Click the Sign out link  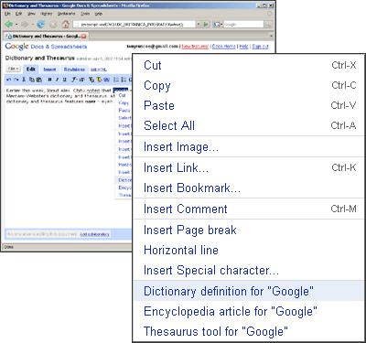click(x=260, y=47)
